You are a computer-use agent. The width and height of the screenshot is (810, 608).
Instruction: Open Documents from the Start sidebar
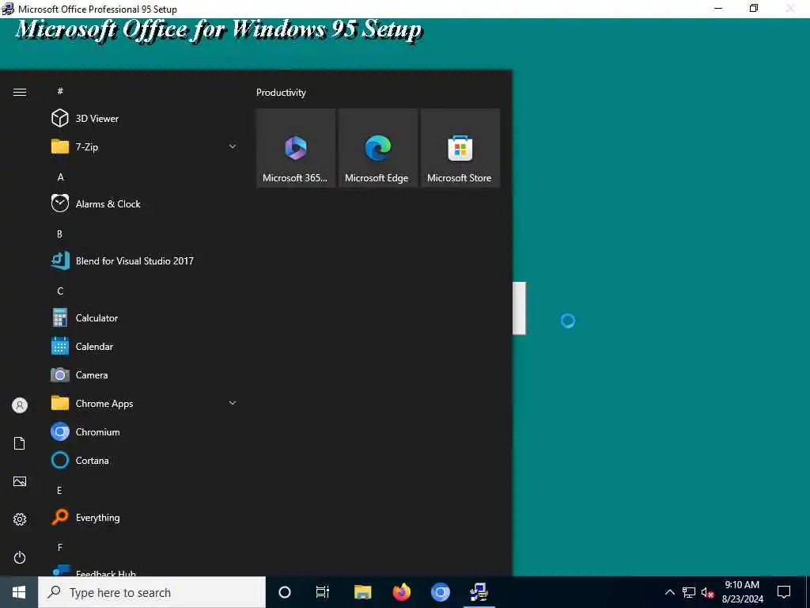[20, 443]
